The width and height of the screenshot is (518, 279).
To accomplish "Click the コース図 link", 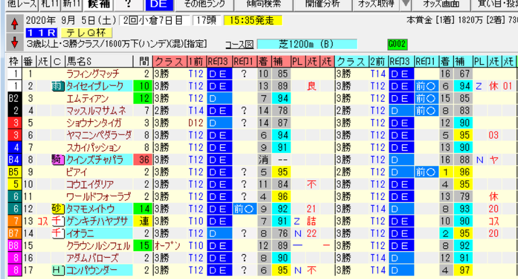I will pyautogui.click(x=239, y=45).
